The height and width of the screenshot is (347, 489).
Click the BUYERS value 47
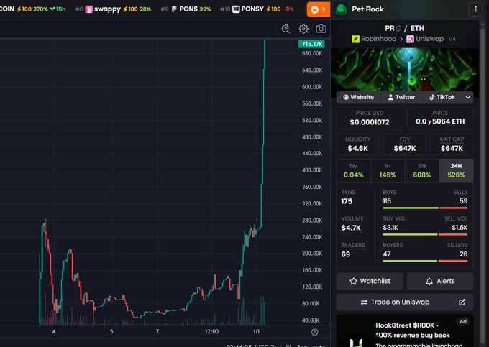pyautogui.click(x=387, y=254)
